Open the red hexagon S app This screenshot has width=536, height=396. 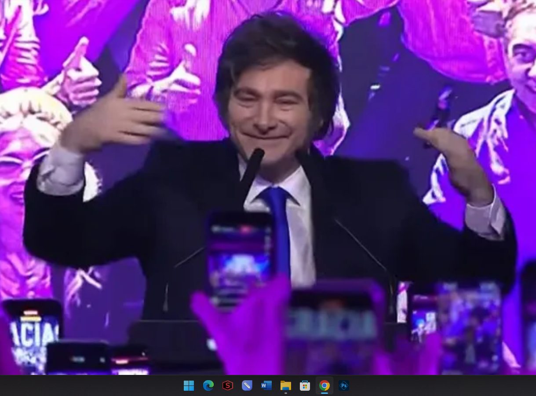pyautogui.click(x=227, y=386)
